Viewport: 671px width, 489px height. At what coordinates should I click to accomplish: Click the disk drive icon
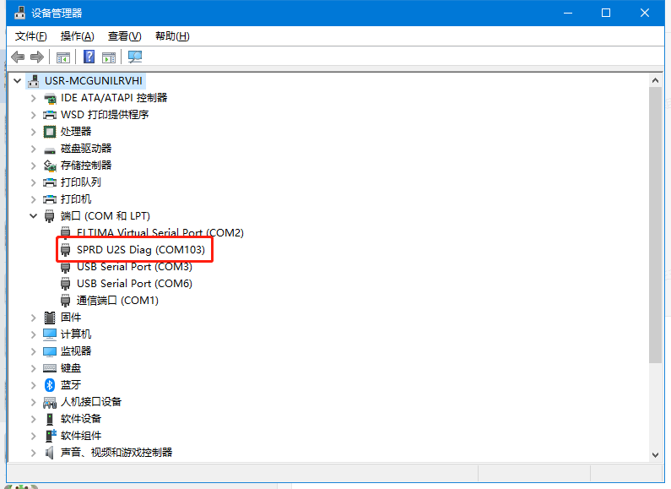point(50,149)
